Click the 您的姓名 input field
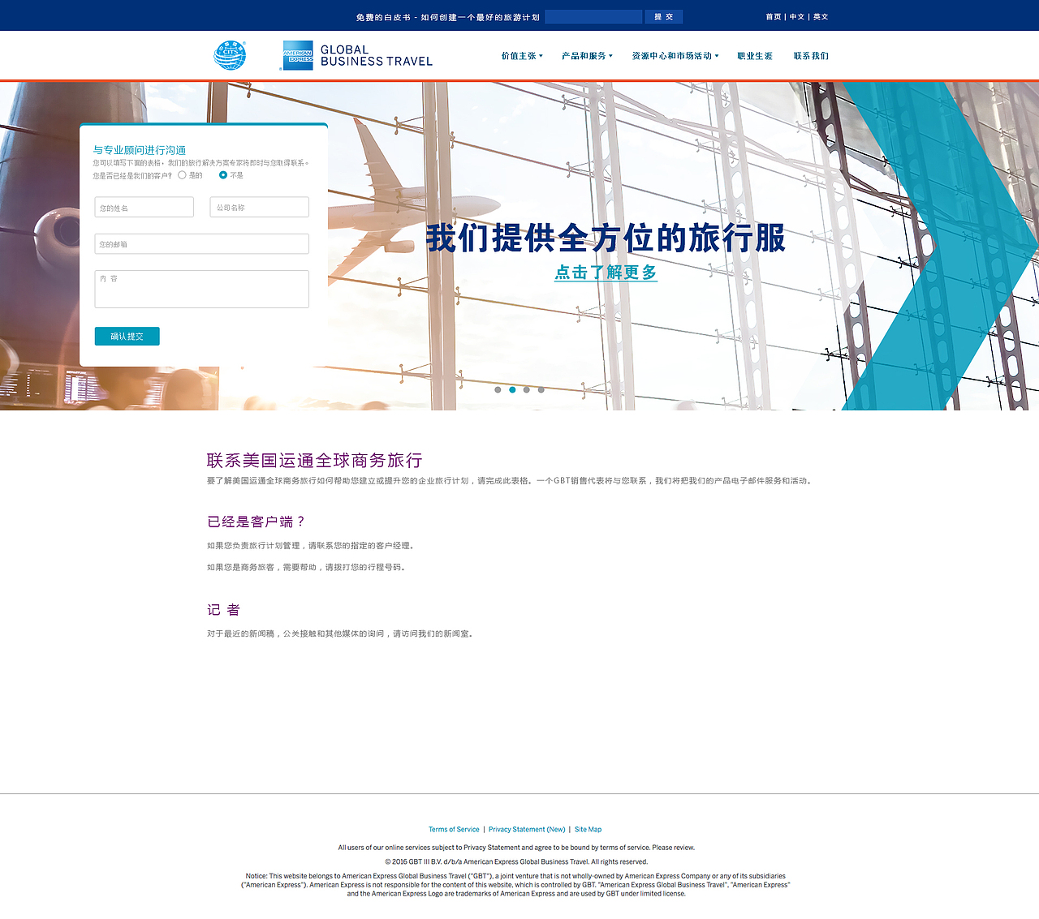 coord(144,207)
